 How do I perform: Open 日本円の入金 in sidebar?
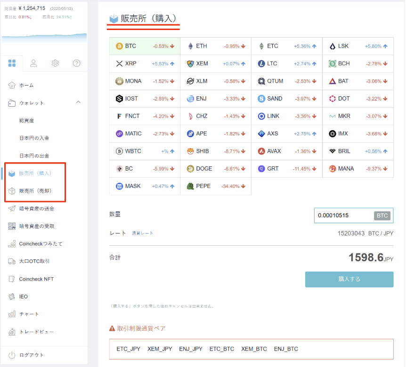tap(34, 138)
